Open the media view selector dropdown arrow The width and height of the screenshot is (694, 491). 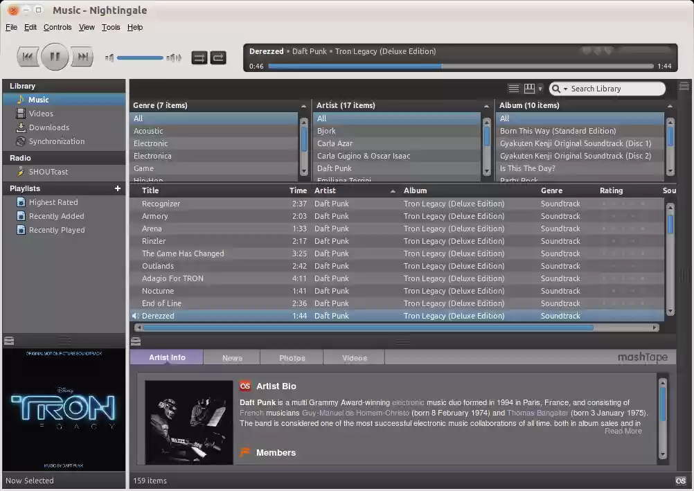click(x=540, y=89)
